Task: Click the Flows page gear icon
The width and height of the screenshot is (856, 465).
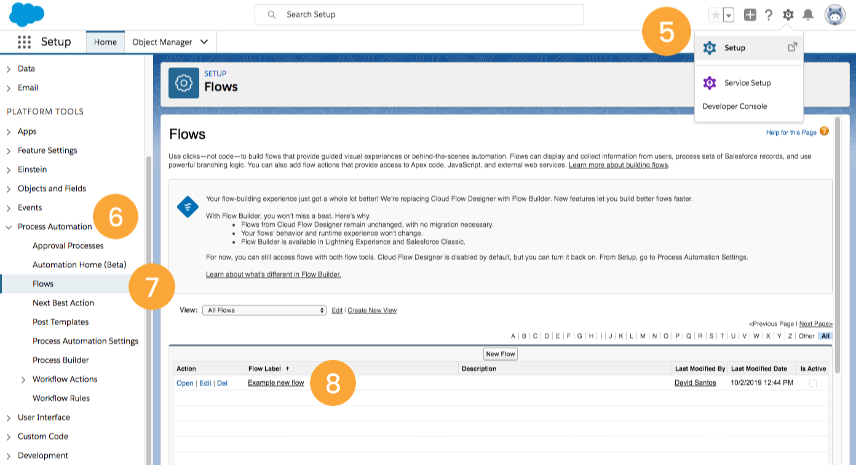Action: click(x=184, y=83)
